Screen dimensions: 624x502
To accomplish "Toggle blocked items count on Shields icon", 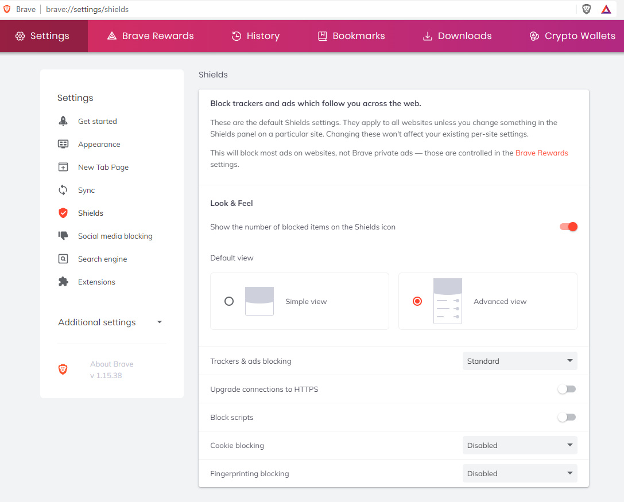I will pyautogui.click(x=568, y=227).
